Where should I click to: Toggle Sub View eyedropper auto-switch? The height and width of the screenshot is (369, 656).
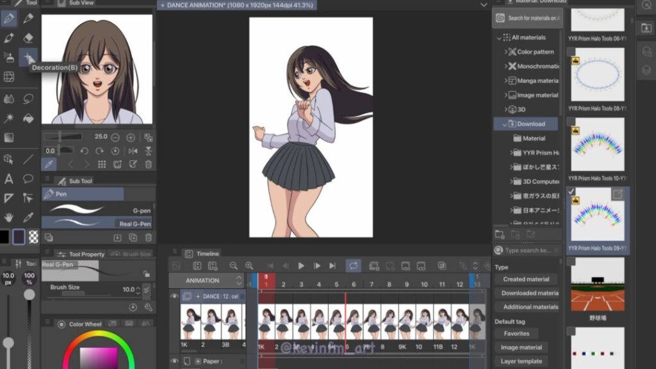coord(49,165)
